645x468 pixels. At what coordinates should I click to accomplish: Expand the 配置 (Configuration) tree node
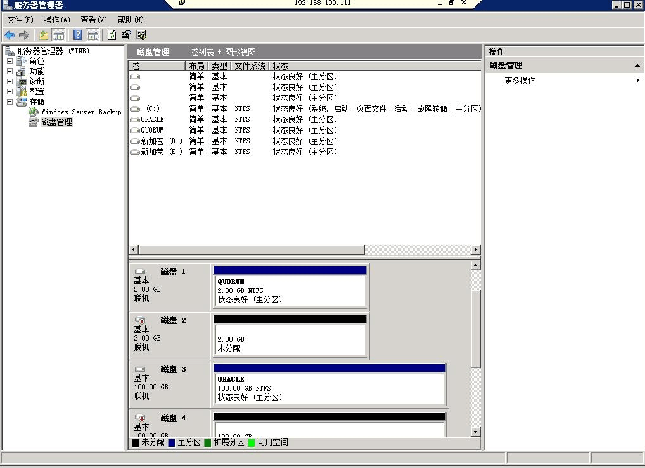coord(10,91)
